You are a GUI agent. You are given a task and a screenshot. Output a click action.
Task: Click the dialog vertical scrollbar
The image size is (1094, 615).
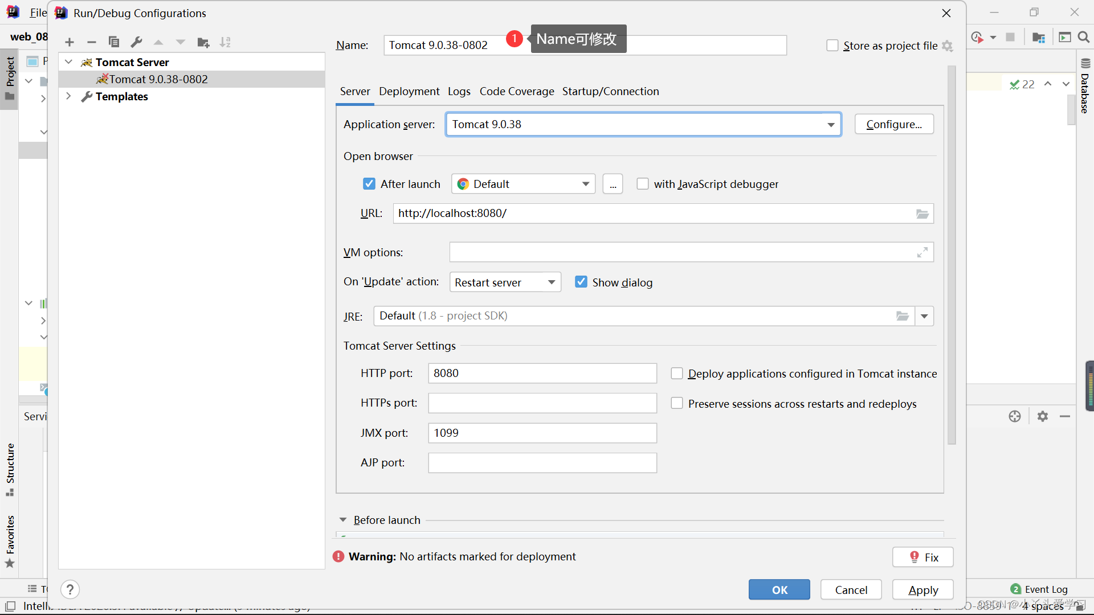(952, 255)
